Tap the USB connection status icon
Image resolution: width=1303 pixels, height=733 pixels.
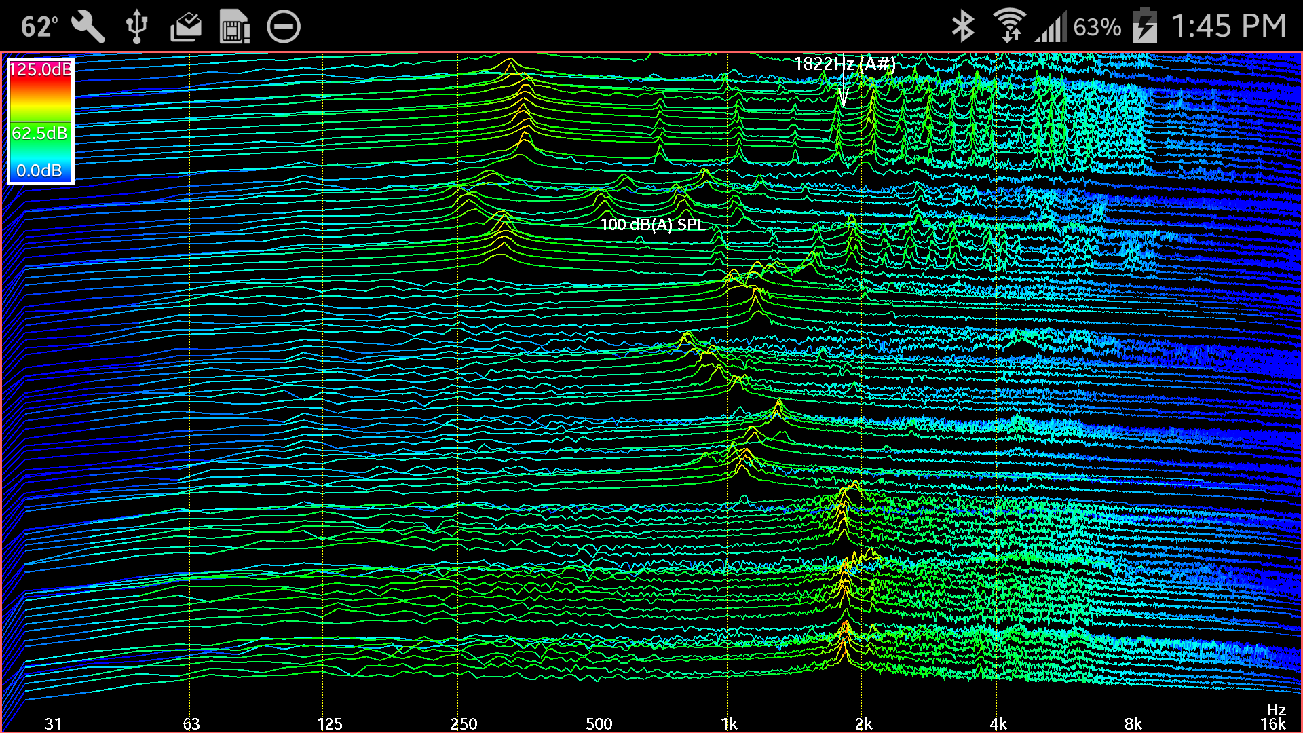tap(136, 26)
